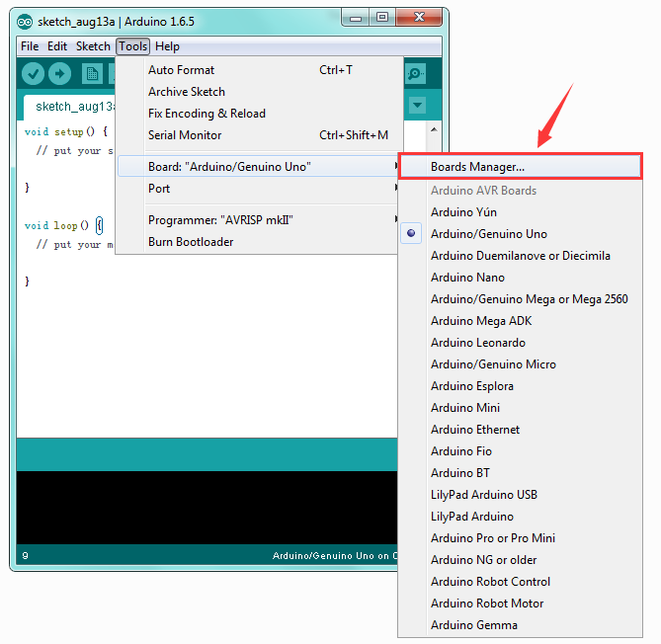This screenshot has width=661, height=644.
Task: Click the editor scrollbar up arrow
Action: [434, 129]
